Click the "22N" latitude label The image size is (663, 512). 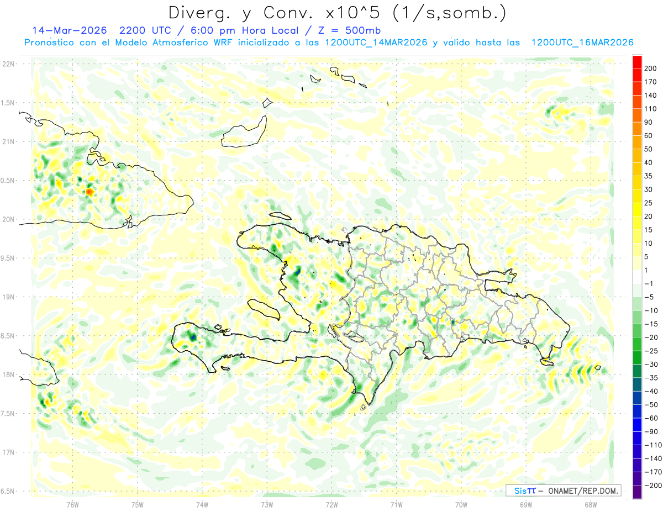[8, 64]
